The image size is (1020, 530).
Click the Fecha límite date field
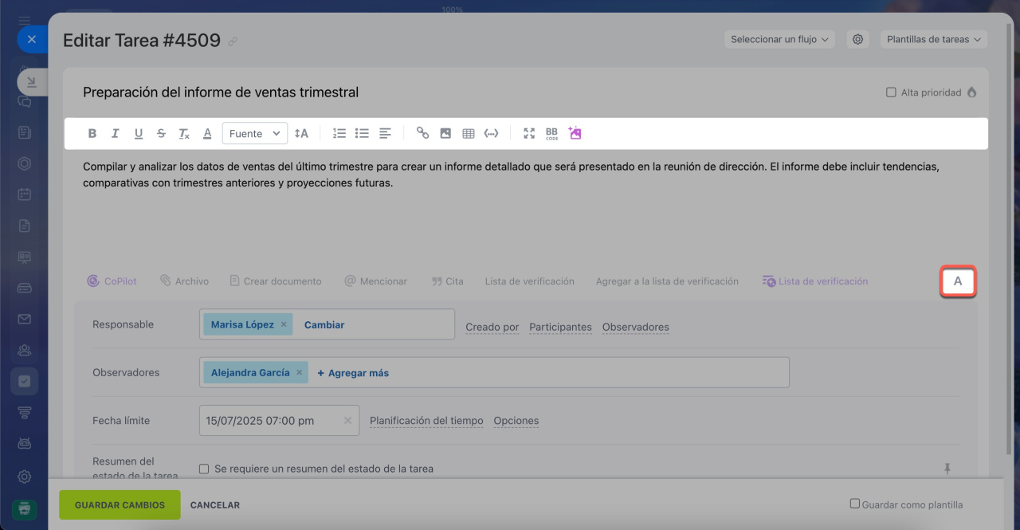(x=279, y=420)
